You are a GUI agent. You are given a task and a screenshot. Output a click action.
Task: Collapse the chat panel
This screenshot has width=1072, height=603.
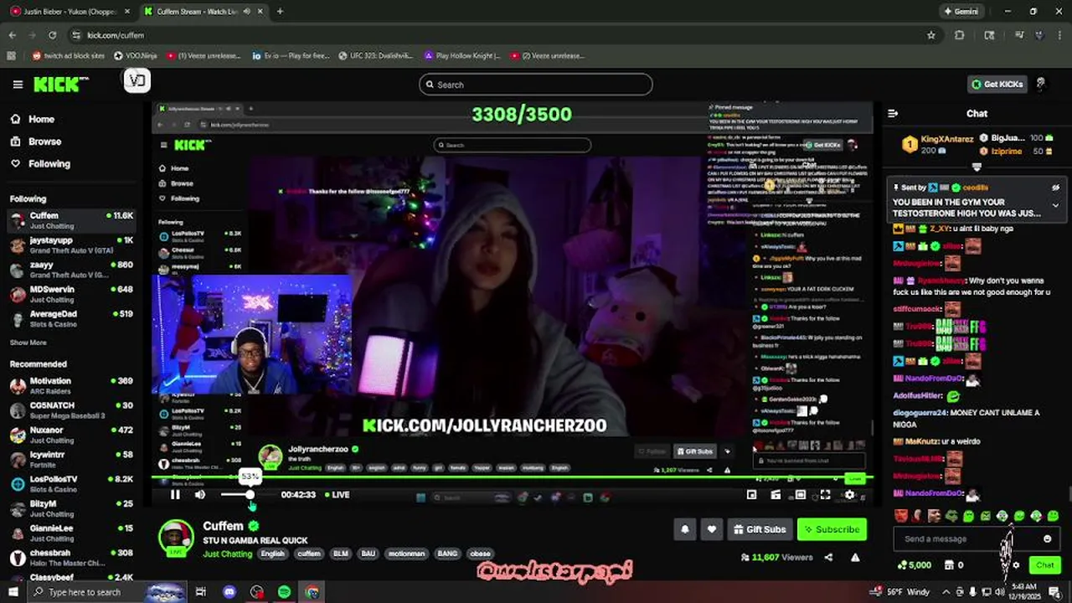[893, 113]
